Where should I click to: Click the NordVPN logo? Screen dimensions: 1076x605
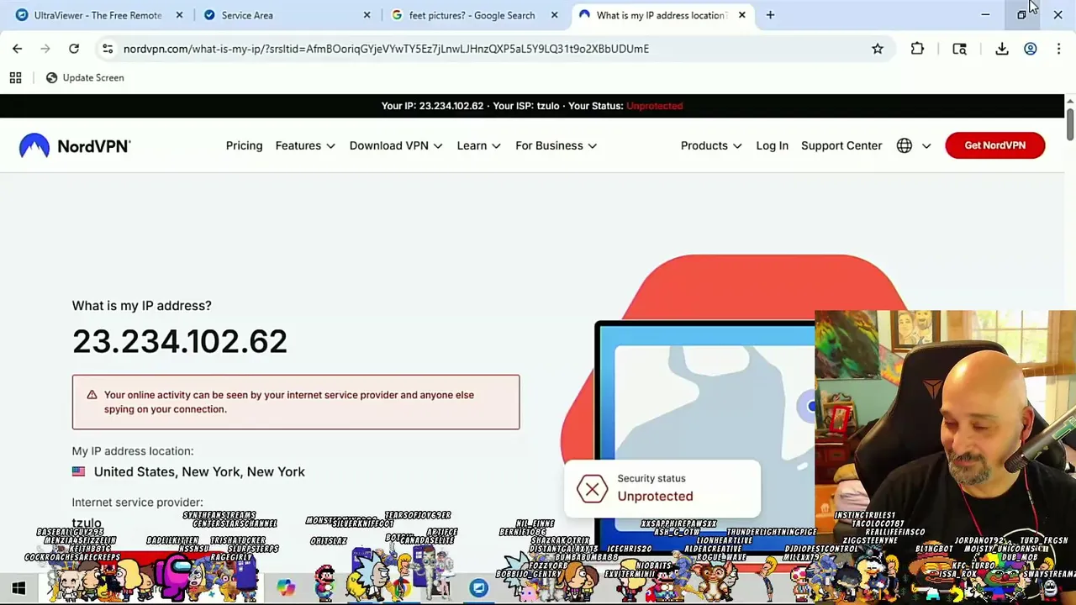(x=75, y=145)
